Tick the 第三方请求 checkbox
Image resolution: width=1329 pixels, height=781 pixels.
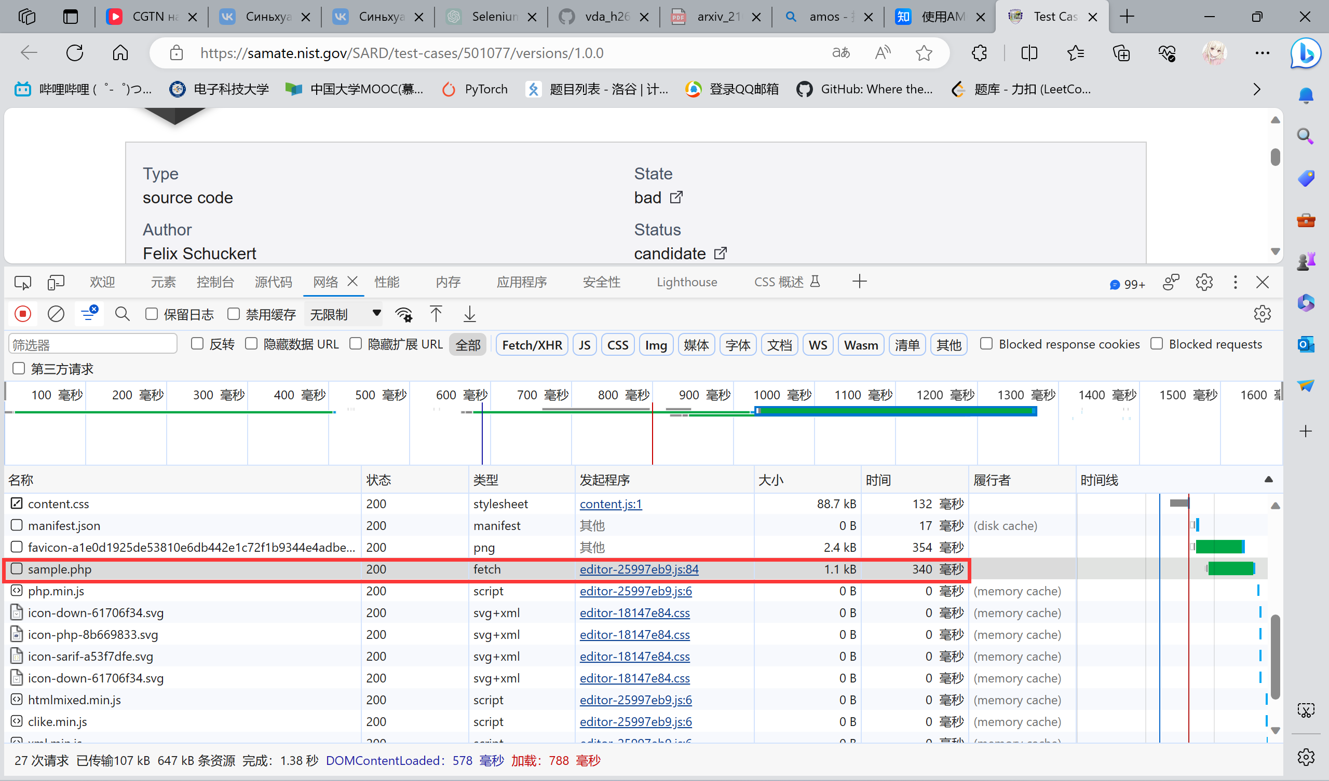click(19, 368)
